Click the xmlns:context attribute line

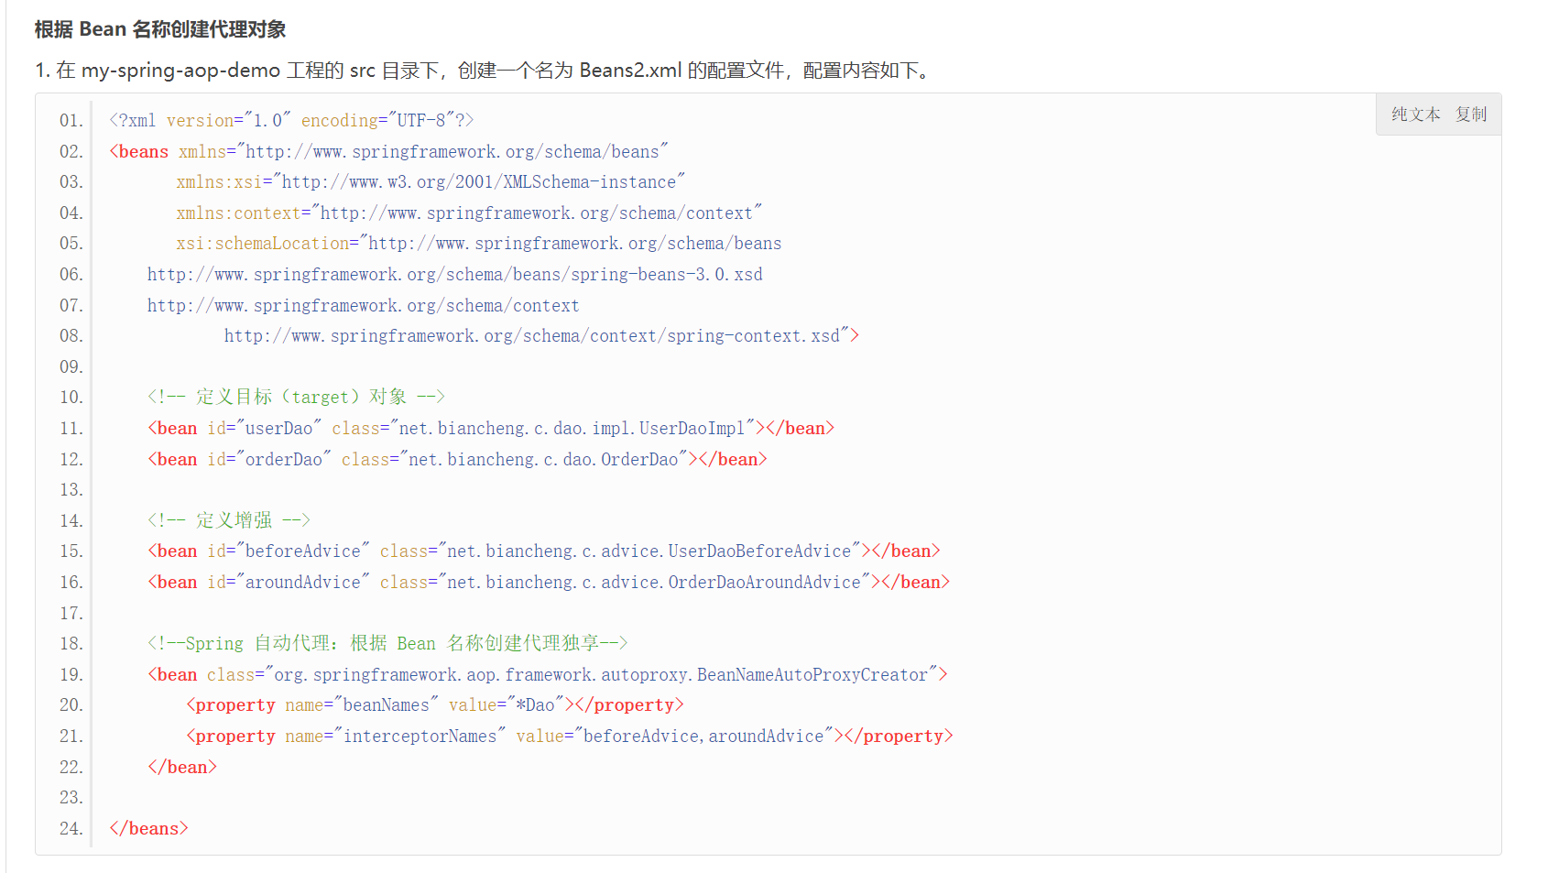click(469, 213)
